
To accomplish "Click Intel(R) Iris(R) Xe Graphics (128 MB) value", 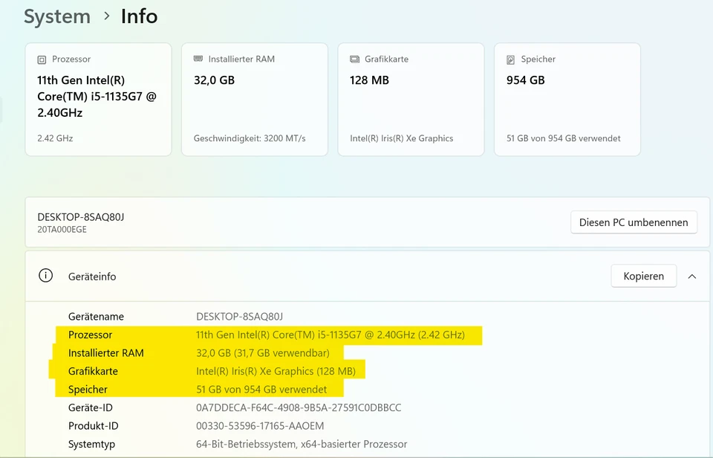I will pos(276,372).
